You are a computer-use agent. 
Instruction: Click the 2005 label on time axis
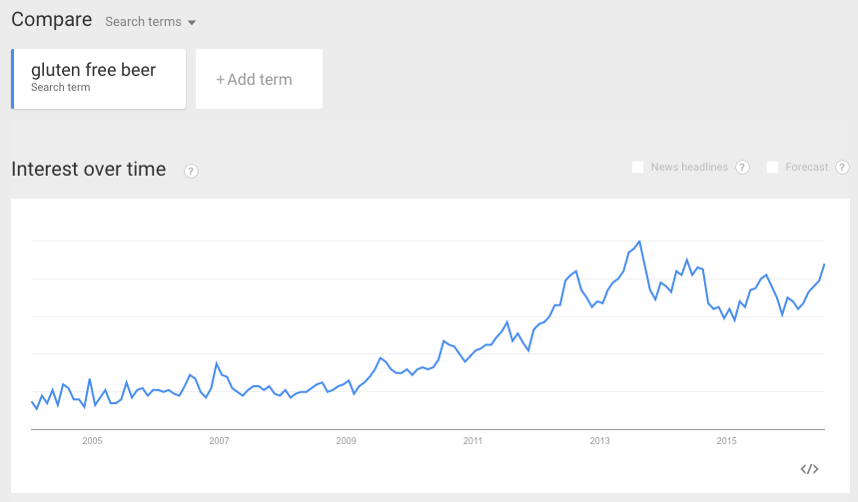[x=92, y=441]
